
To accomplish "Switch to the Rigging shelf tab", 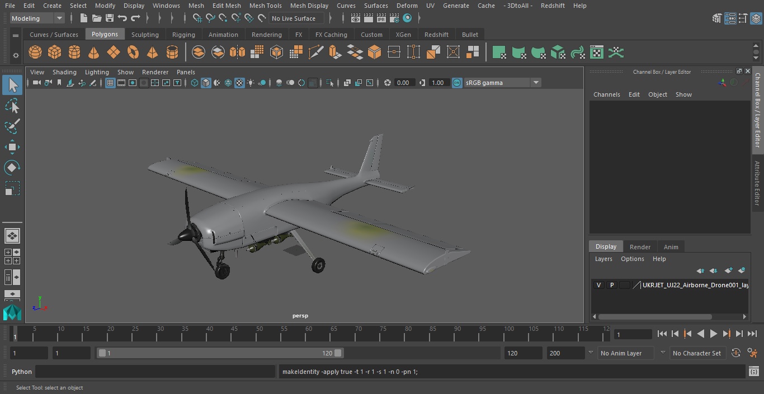I will tap(183, 35).
